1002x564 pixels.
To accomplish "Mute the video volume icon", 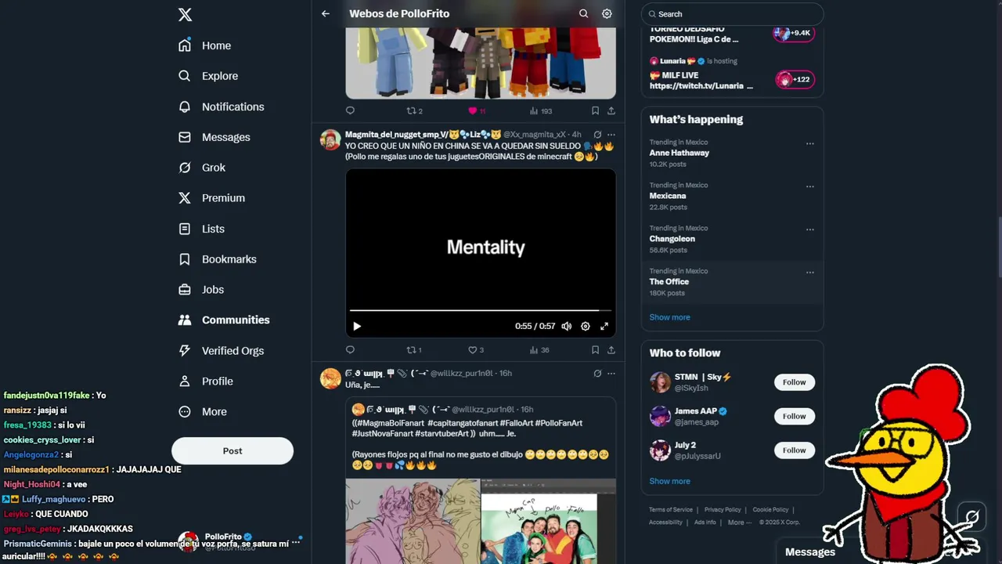I will [566, 326].
